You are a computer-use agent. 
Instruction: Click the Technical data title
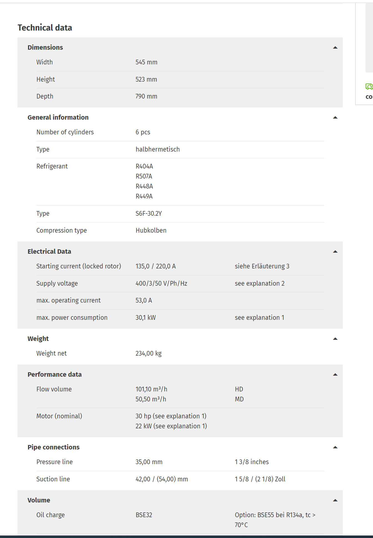click(45, 27)
